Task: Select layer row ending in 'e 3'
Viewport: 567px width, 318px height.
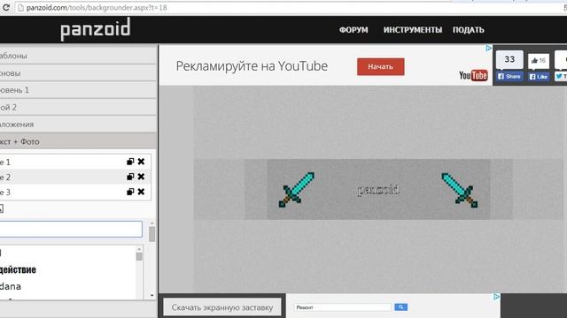Action: coord(75,193)
